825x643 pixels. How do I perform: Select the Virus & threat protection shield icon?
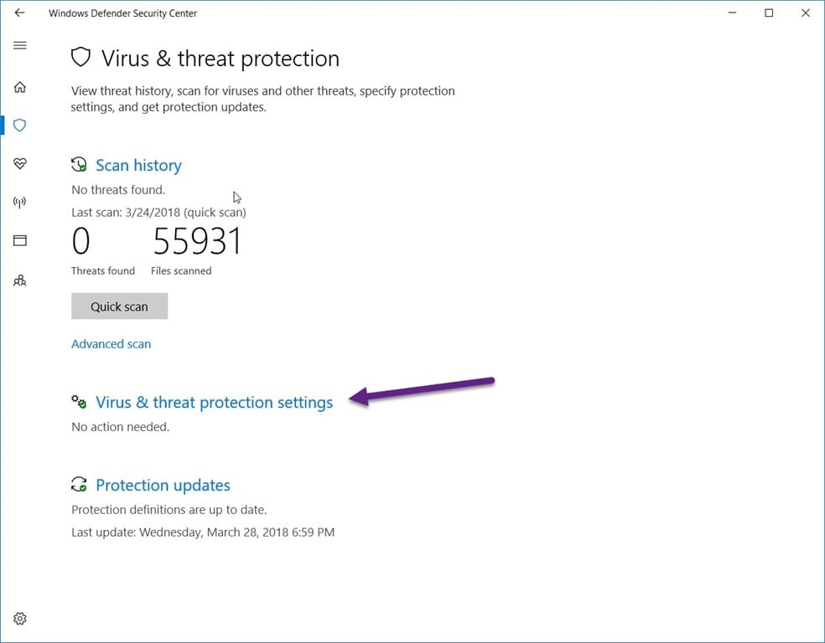pyautogui.click(x=20, y=125)
